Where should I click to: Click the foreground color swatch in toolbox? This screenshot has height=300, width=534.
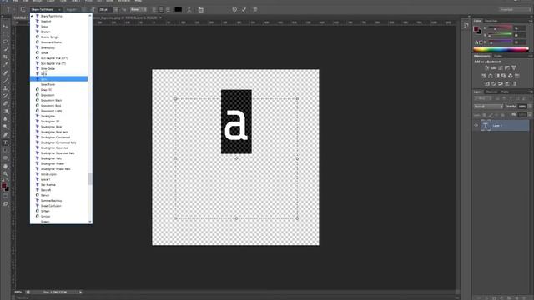pyautogui.click(x=3, y=186)
